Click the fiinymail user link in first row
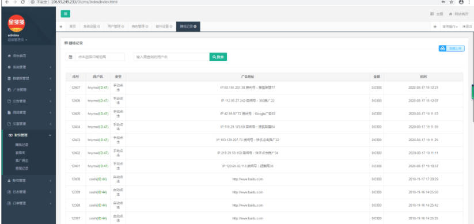The height and width of the screenshot is (224, 474). 98,88
